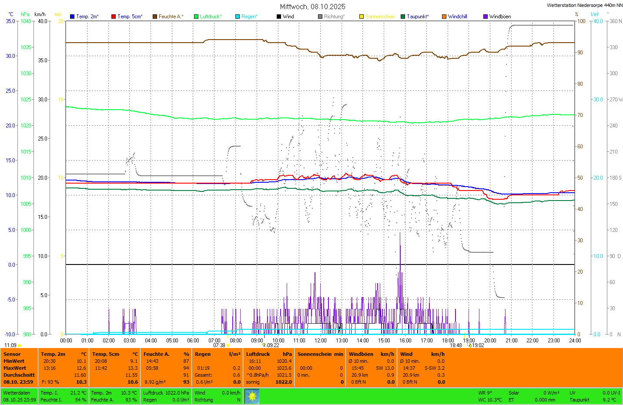Click the date title Mittwoch, 08.10.2025

tap(312, 7)
